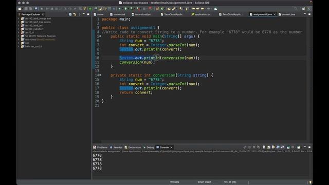Click the Remove All Terminated Launches console icon

(259, 147)
